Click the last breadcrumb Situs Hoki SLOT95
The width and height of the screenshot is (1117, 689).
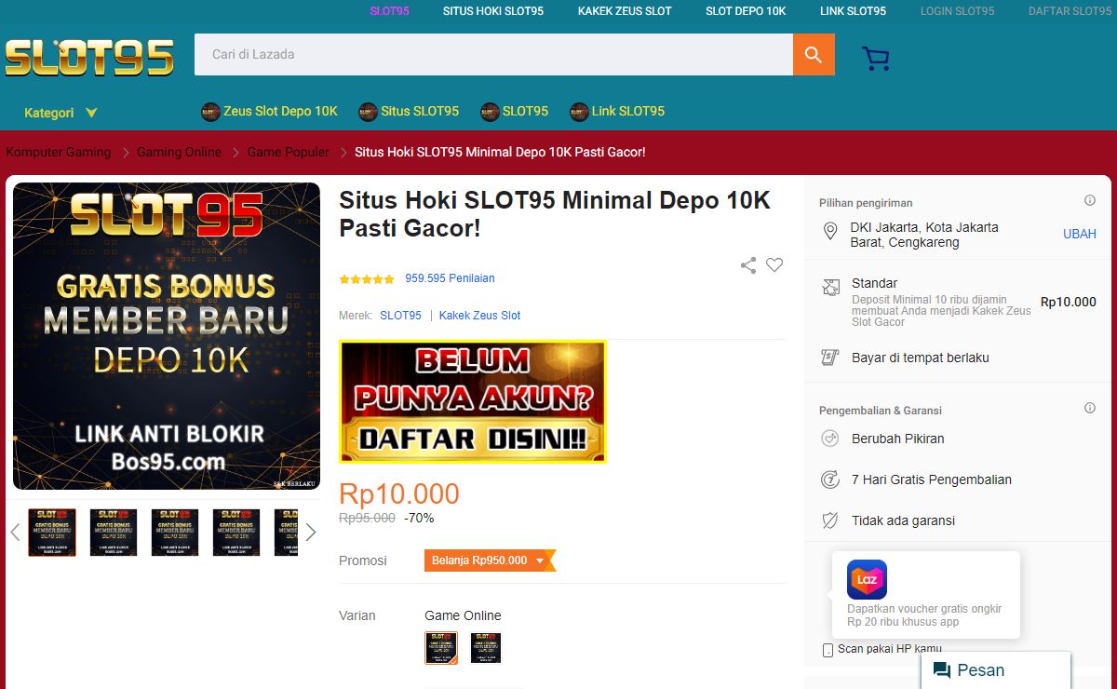pos(500,152)
